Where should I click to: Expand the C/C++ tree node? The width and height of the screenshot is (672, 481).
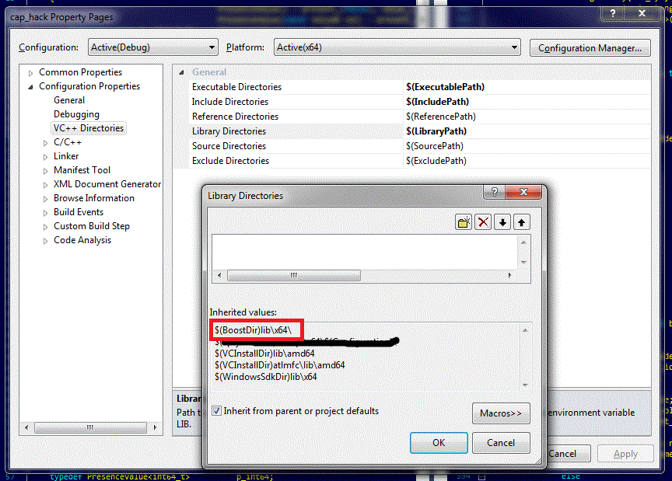coord(46,141)
